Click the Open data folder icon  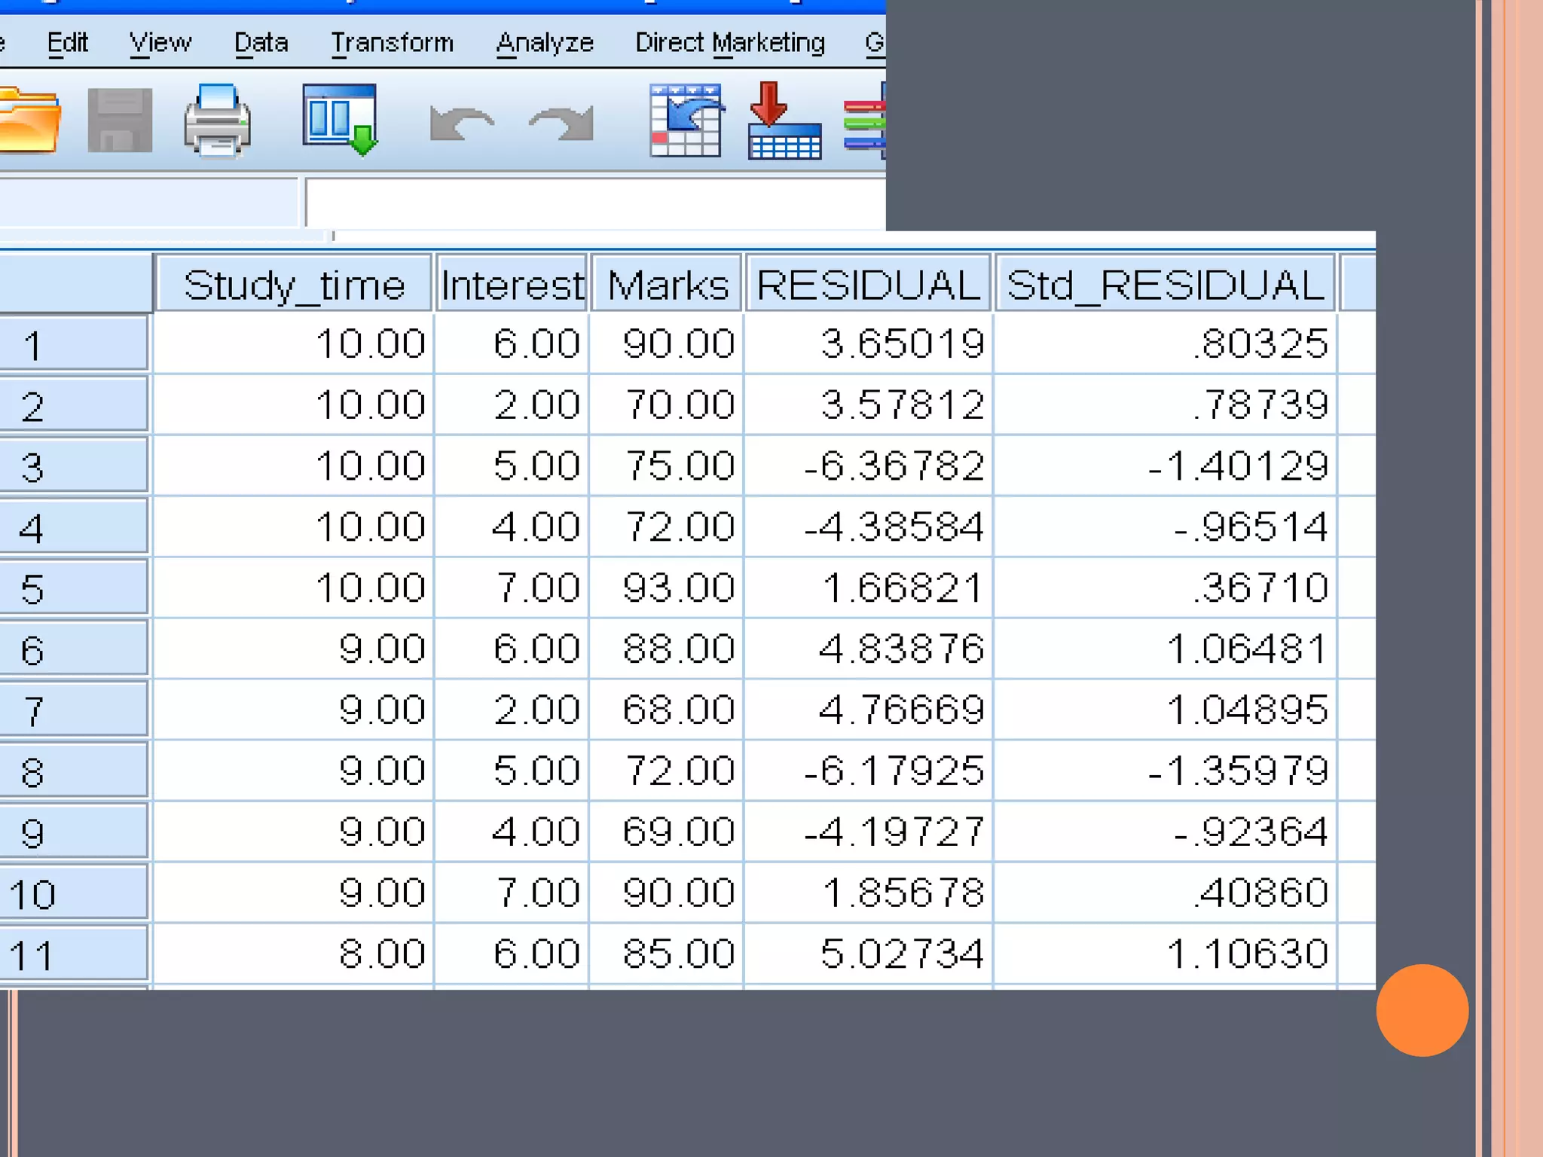click(x=29, y=121)
